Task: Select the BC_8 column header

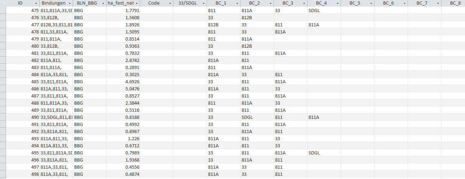Action: click(453, 3)
